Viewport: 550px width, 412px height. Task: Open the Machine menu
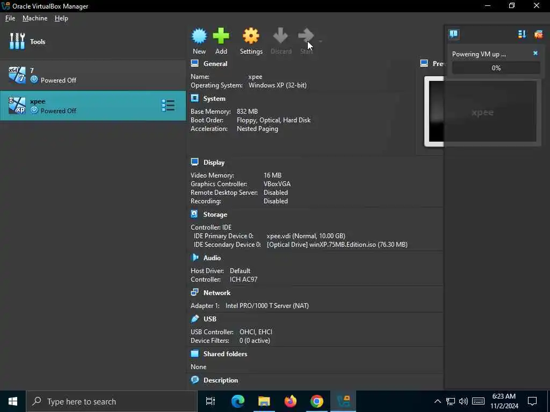pos(35,18)
